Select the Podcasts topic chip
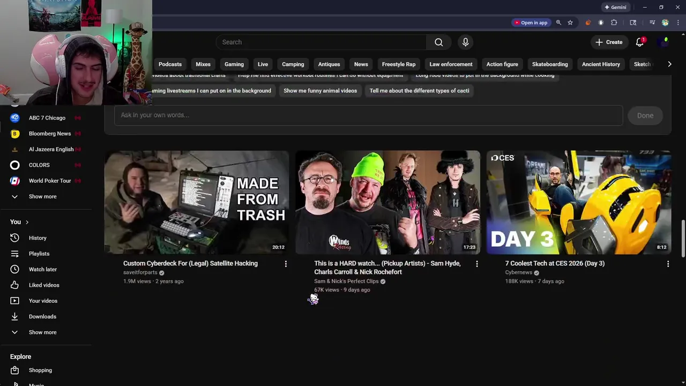 tap(170, 64)
